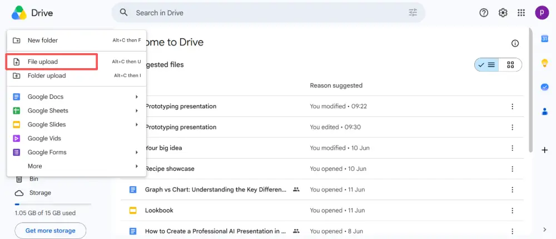Screen dimensions: 556x239
Task: Select Google Vids menu entry
Action: pyautogui.click(x=77, y=138)
